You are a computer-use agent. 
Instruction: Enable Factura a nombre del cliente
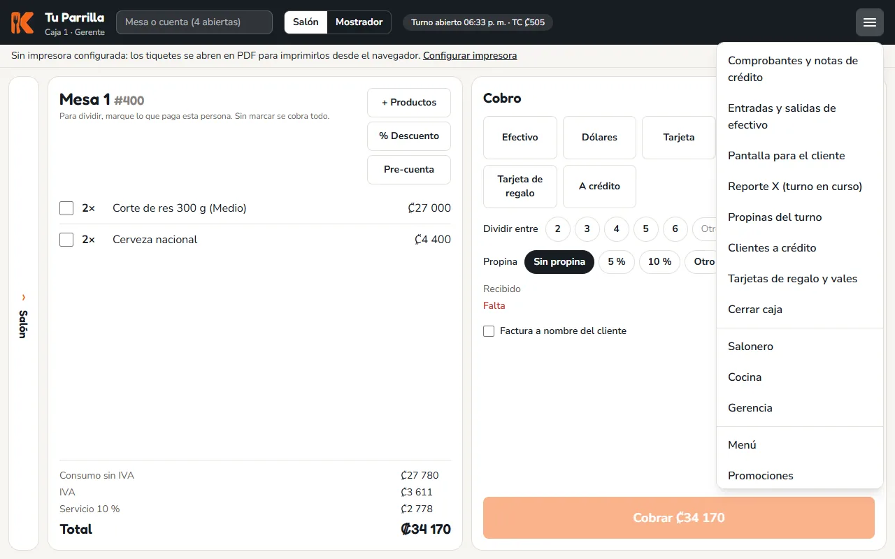489,331
